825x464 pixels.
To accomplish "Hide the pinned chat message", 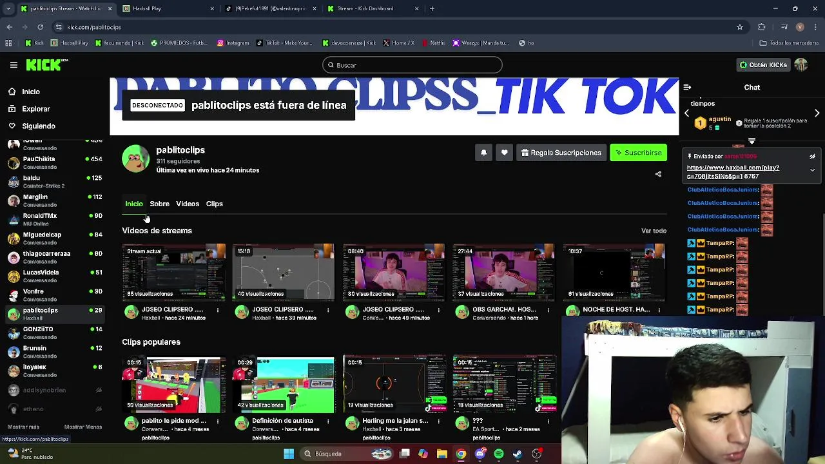I will pos(812,156).
